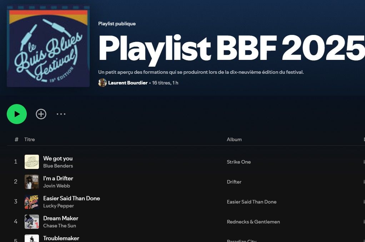Add playlist to library with plus icon
The width and height of the screenshot is (365, 242).
point(41,114)
